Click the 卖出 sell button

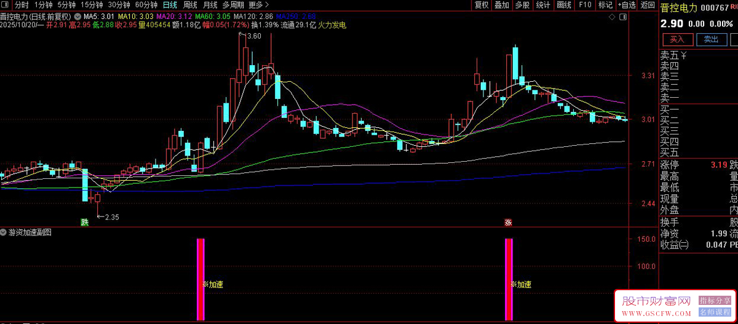(711, 39)
